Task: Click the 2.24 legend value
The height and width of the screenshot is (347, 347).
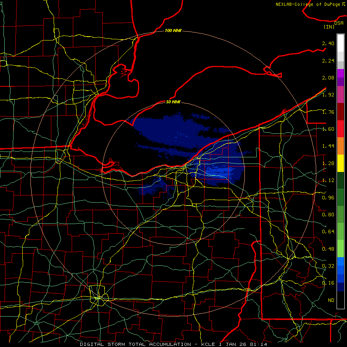Action: pos(328,61)
